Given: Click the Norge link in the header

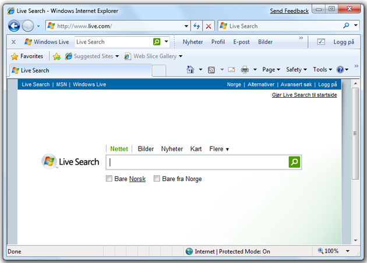Looking at the screenshot, I should pyautogui.click(x=234, y=84).
